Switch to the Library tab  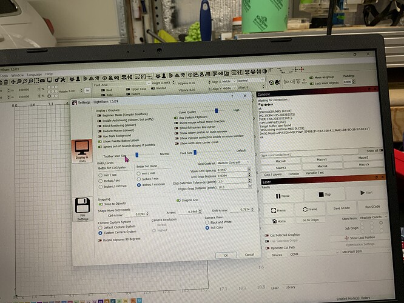point(290,287)
